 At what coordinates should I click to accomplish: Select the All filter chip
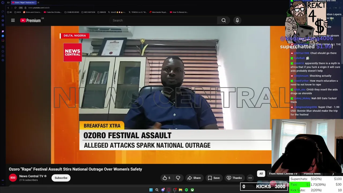(261, 174)
